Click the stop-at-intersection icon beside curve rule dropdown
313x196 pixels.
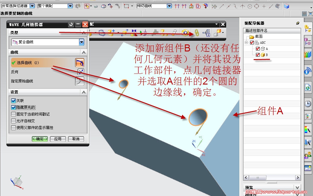click(177, 6)
